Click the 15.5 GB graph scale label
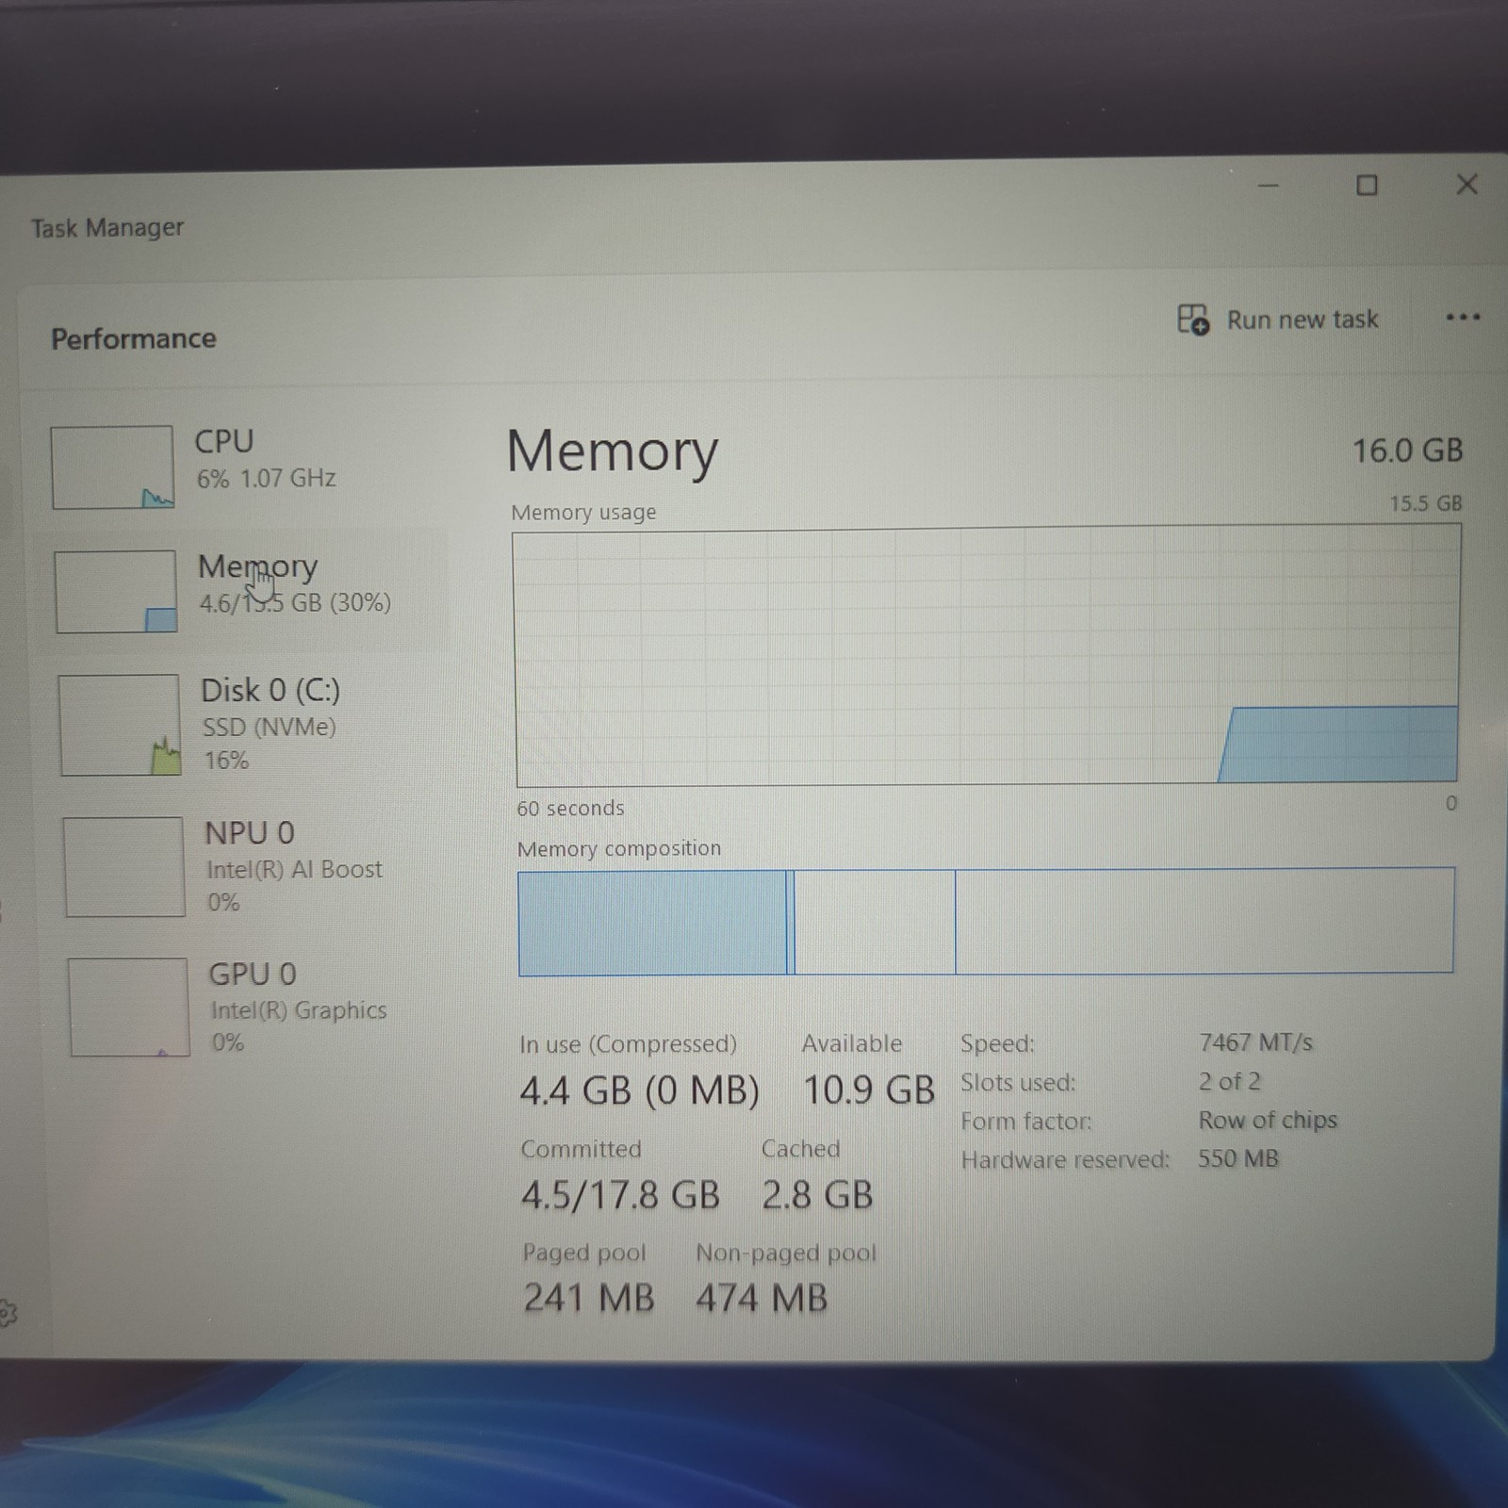The height and width of the screenshot is (1508, 1508). (1426, 503)
